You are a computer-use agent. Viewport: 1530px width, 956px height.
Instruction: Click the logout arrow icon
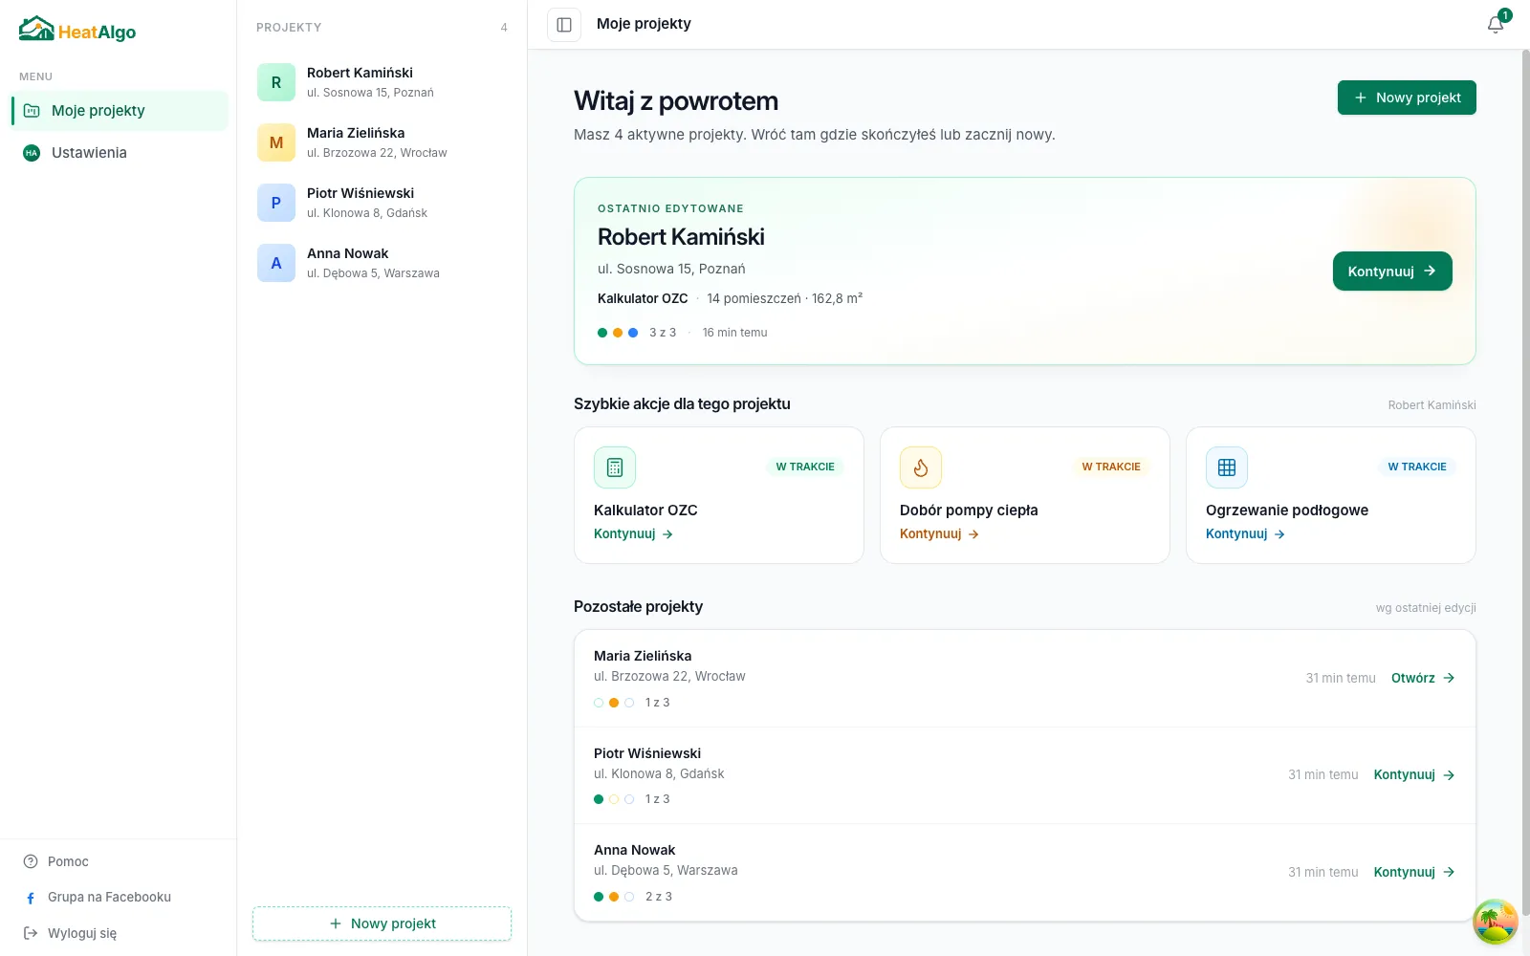(x=31, y=933)
